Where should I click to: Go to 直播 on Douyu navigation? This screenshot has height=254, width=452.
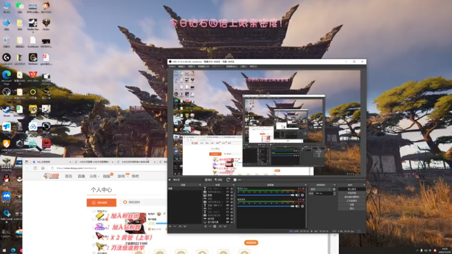[x=81, y=176]
